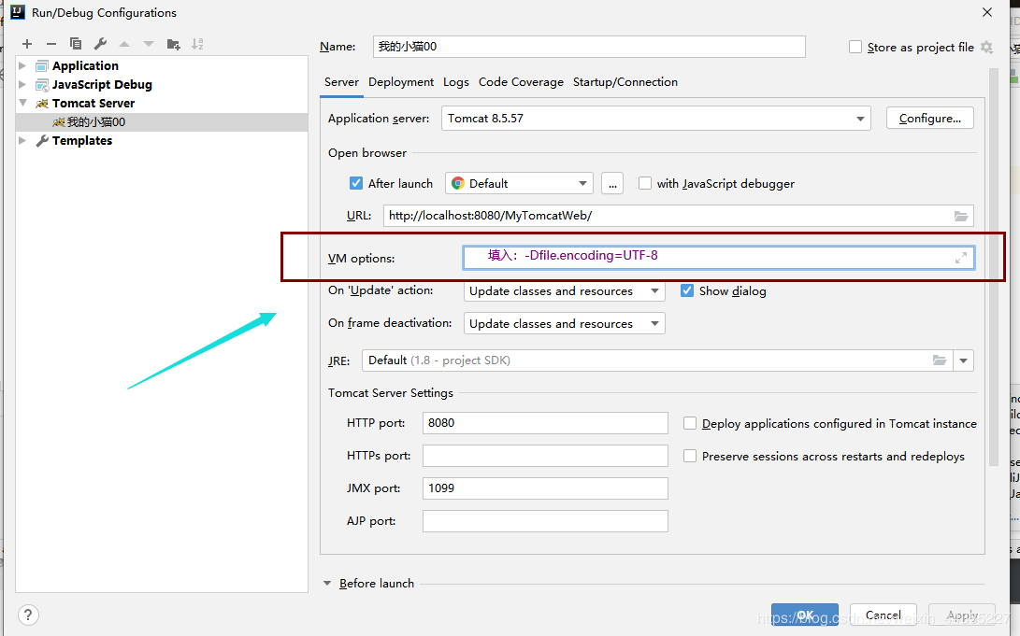Click the Remove Configuration minus icon

[x=51, y=44]
